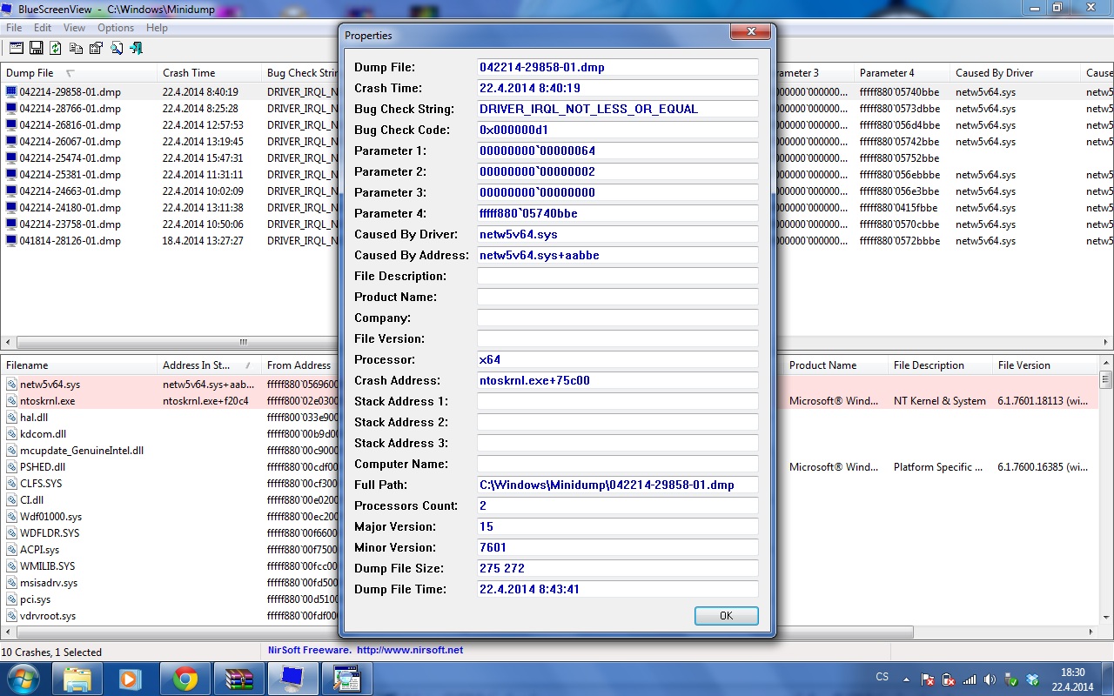Viewport: 1114px width, 696px height.
Task: Open Properties using the toolbar icon
Action: 97,48
